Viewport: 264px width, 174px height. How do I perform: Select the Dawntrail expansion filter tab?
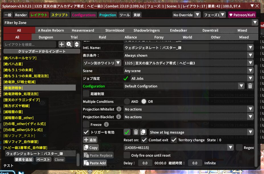tap(210, 30)
